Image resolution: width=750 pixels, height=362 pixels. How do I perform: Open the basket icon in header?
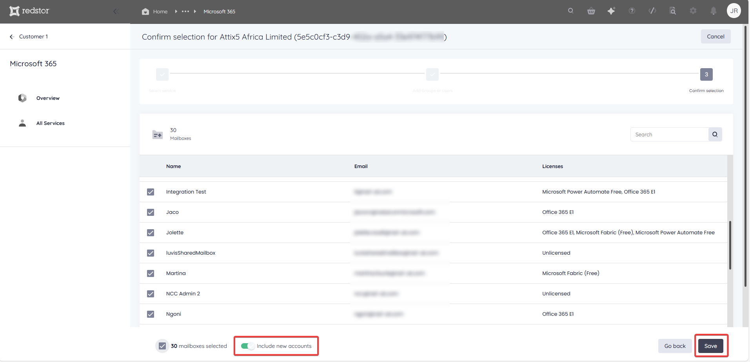pos(591,11)
